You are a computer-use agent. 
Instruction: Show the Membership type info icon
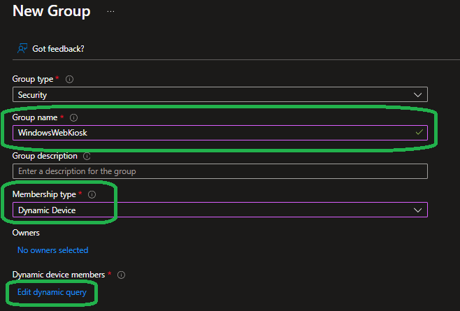[92, 195]
